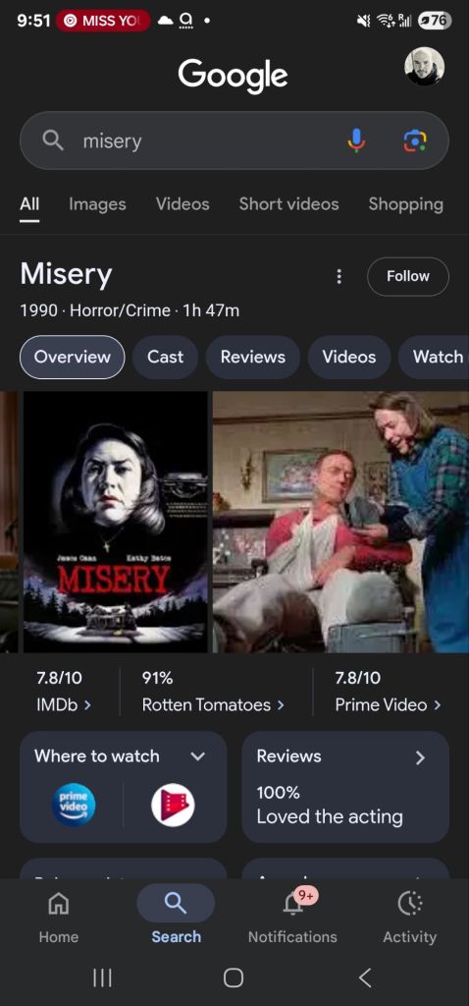Image resolution: width=469 pixels, height=1006 pixels.
Task: Follow the Misery movie
Action: point(408,276)
